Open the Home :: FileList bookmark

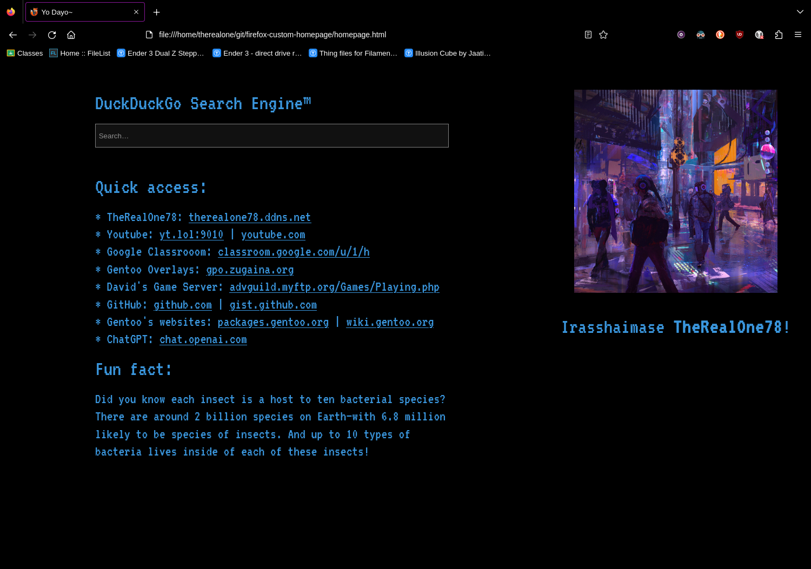click(80, 53)
